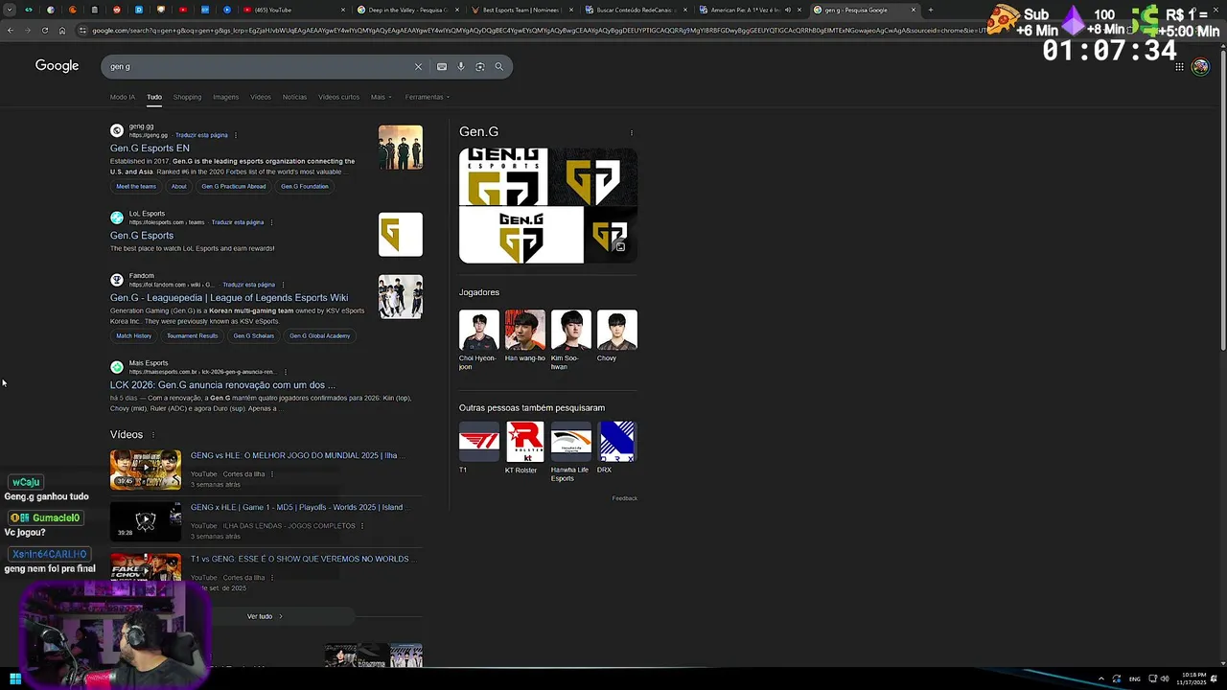Screen dimensions: 1227x690
Task: Select the Notícias search tab
Action: click(x=294, y=97)
